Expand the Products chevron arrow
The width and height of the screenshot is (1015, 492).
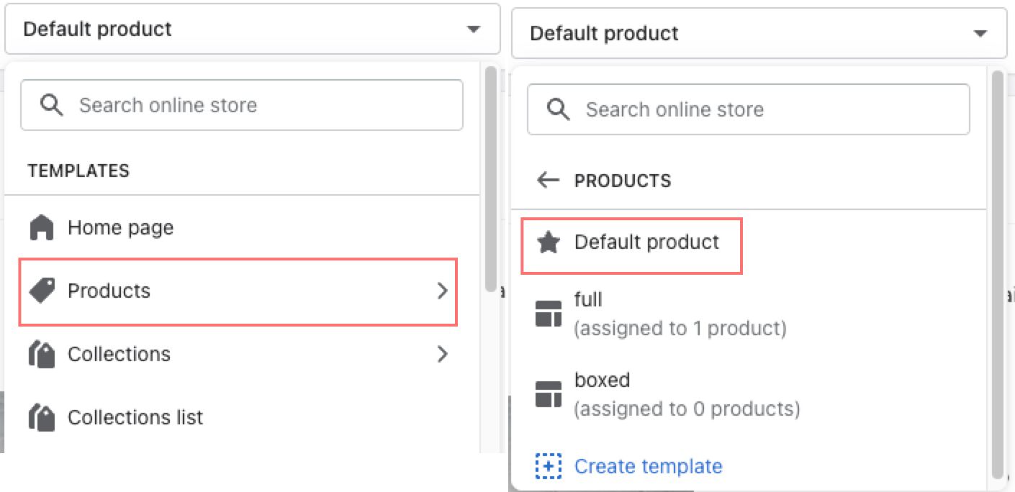click(x=443, y=291)
